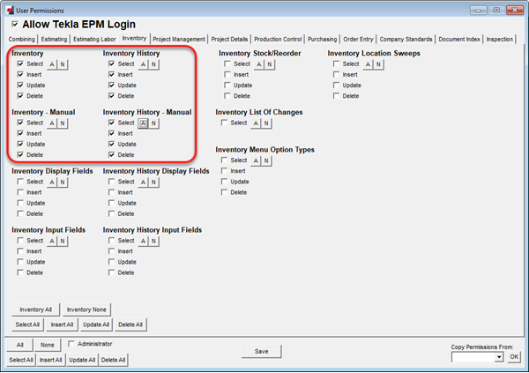Open the Estimating Labor tab

coord(94,39)
